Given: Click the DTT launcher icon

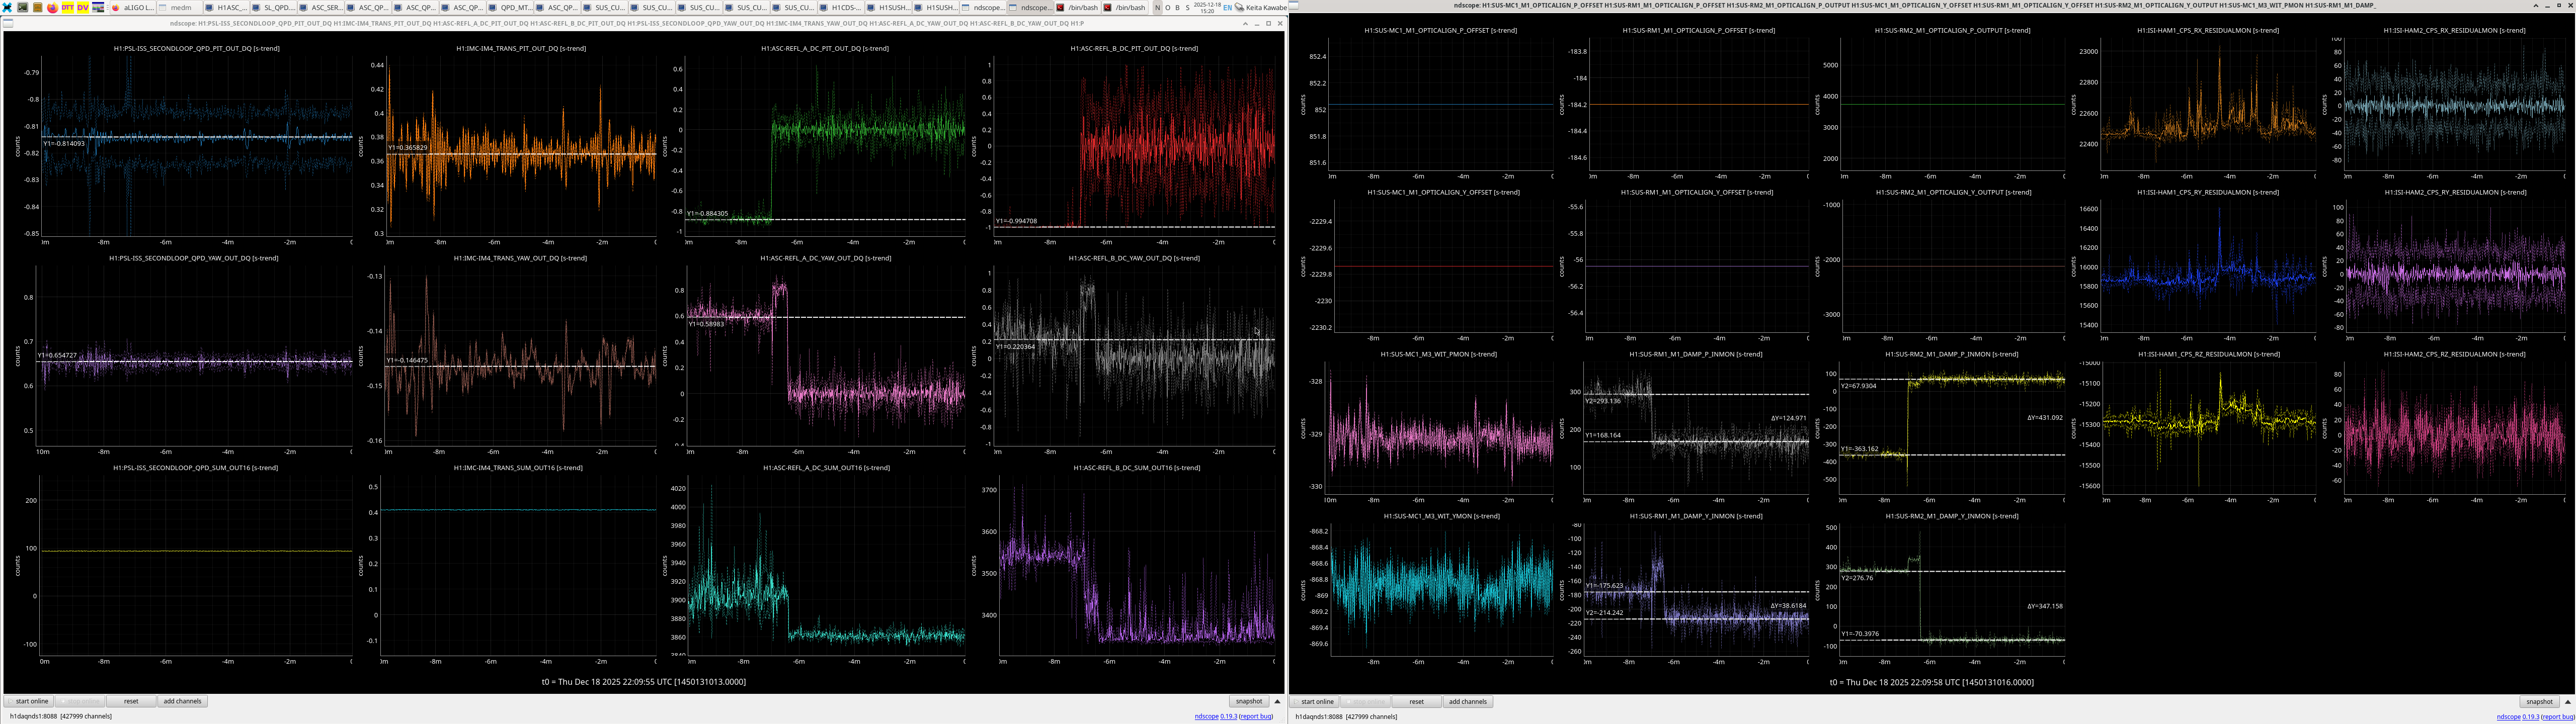Looking at the screenshot, I should (67, 7).
